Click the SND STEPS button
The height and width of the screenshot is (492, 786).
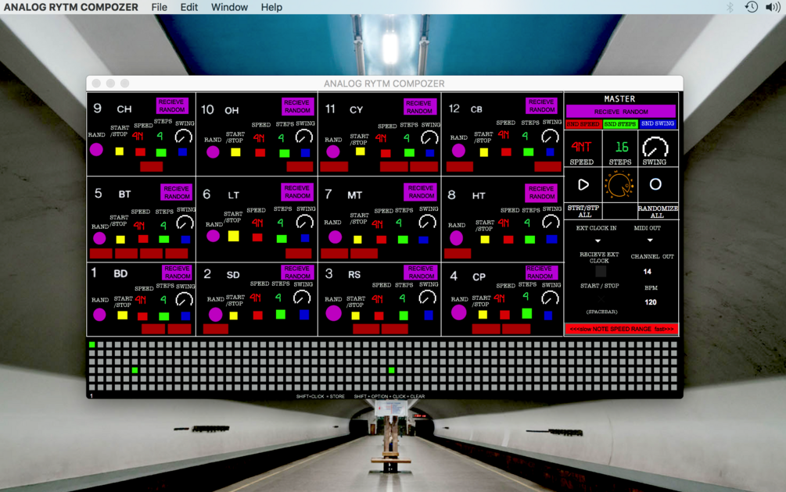tap(620, 123)
